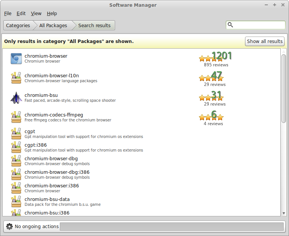
Task: Click the chromium-browser-dbg package icon
Action: click(x=16, y=161)
